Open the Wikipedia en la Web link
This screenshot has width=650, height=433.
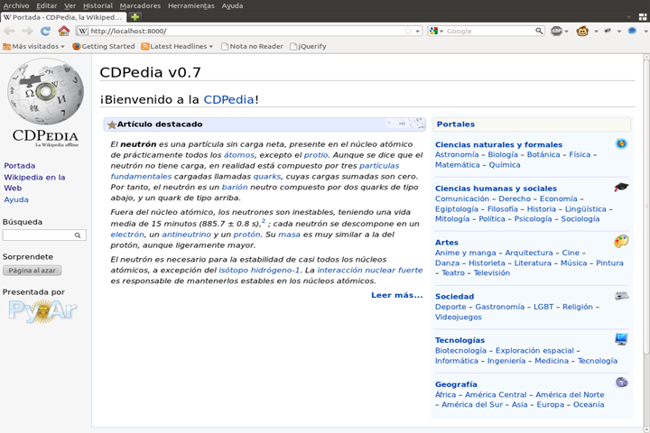coord(34,182)
